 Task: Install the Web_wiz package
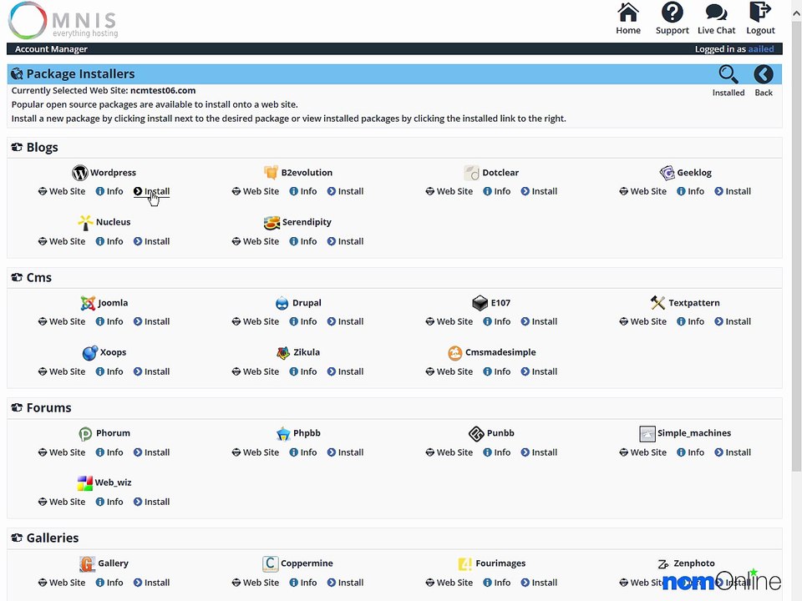[151, 502]
